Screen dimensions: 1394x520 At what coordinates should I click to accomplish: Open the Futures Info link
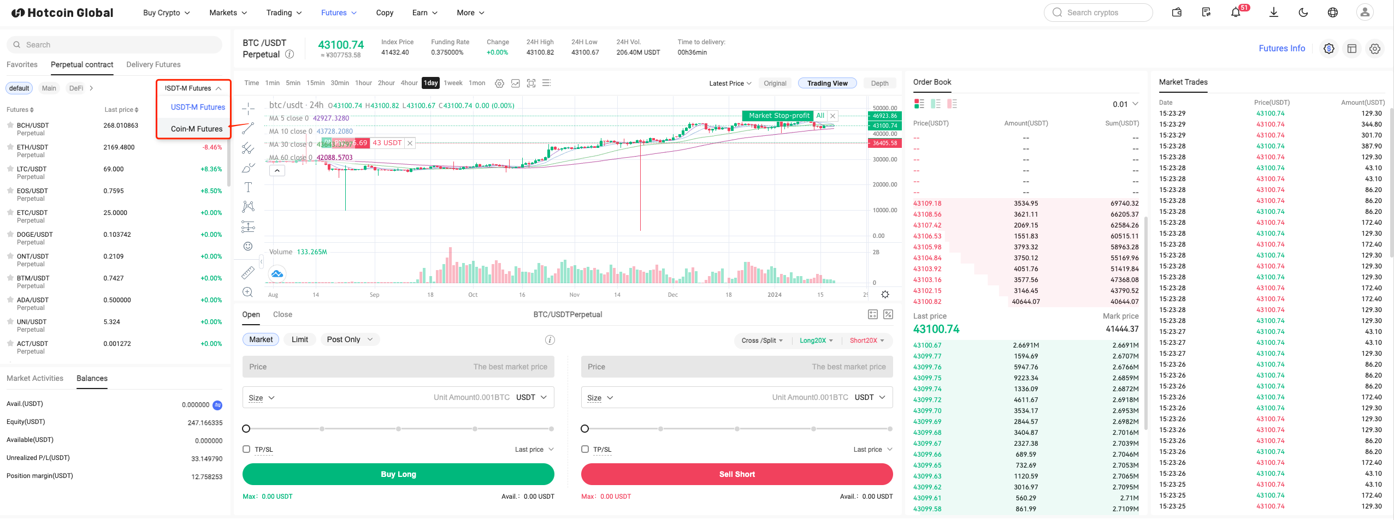tap(1281, 48)
